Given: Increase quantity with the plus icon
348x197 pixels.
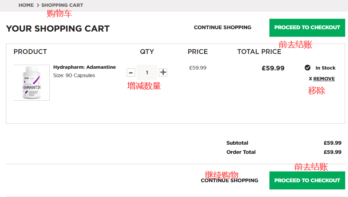Looking at the screenshot, I should pos(163,72).
